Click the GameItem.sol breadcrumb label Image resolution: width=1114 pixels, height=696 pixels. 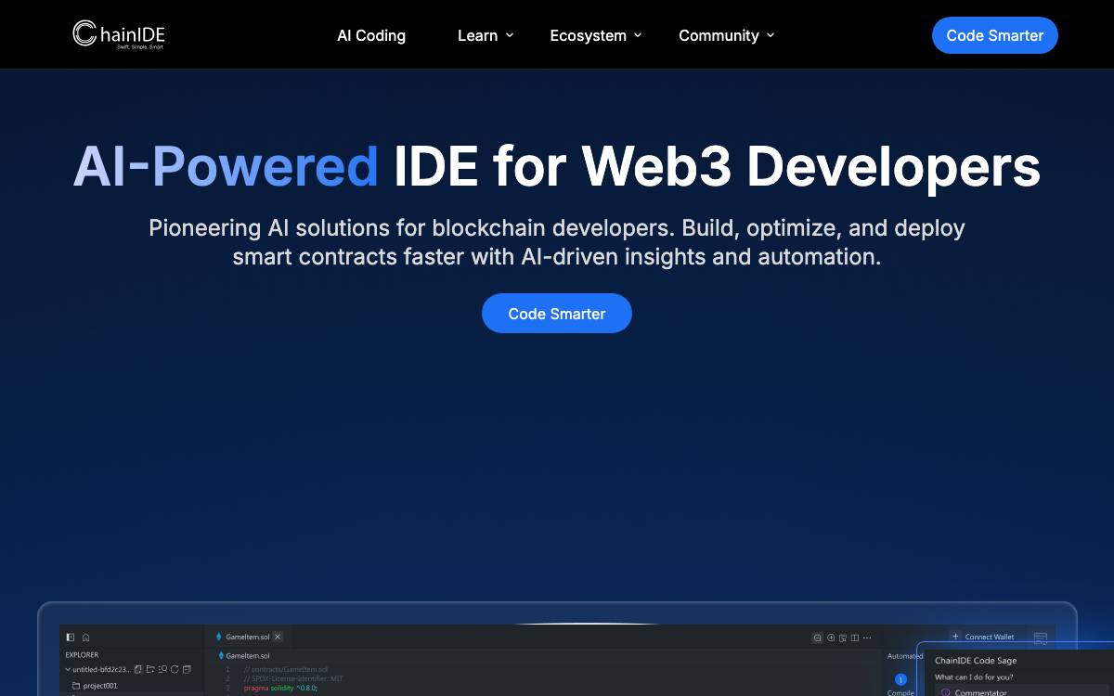247,656
